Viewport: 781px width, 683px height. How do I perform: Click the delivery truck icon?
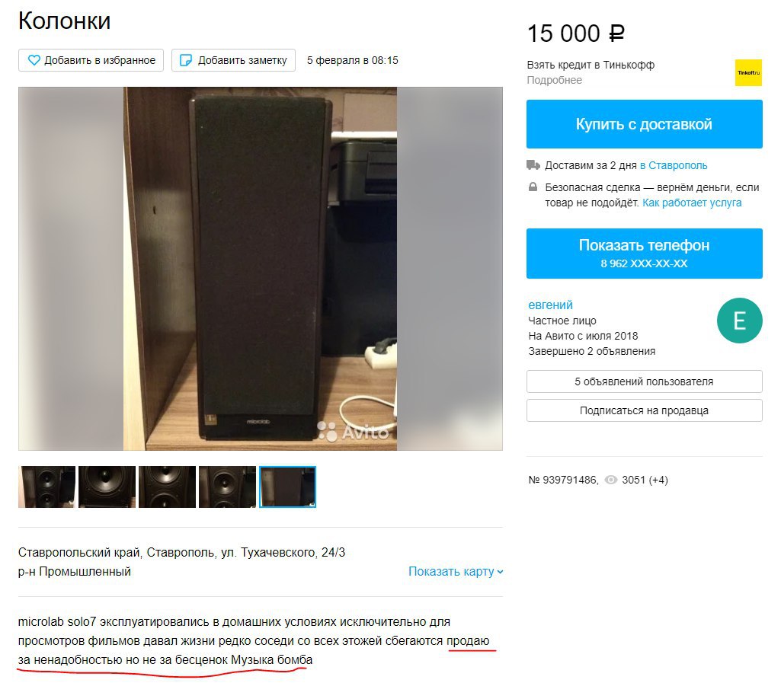coord(533,164)
